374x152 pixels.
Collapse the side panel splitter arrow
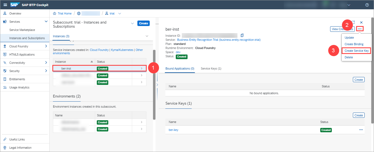click(x=157, y=85)
